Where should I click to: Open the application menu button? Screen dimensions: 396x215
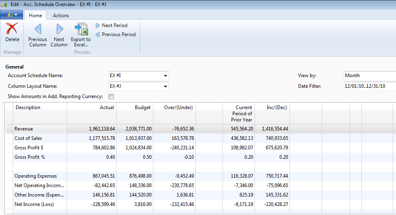point(12,15)
